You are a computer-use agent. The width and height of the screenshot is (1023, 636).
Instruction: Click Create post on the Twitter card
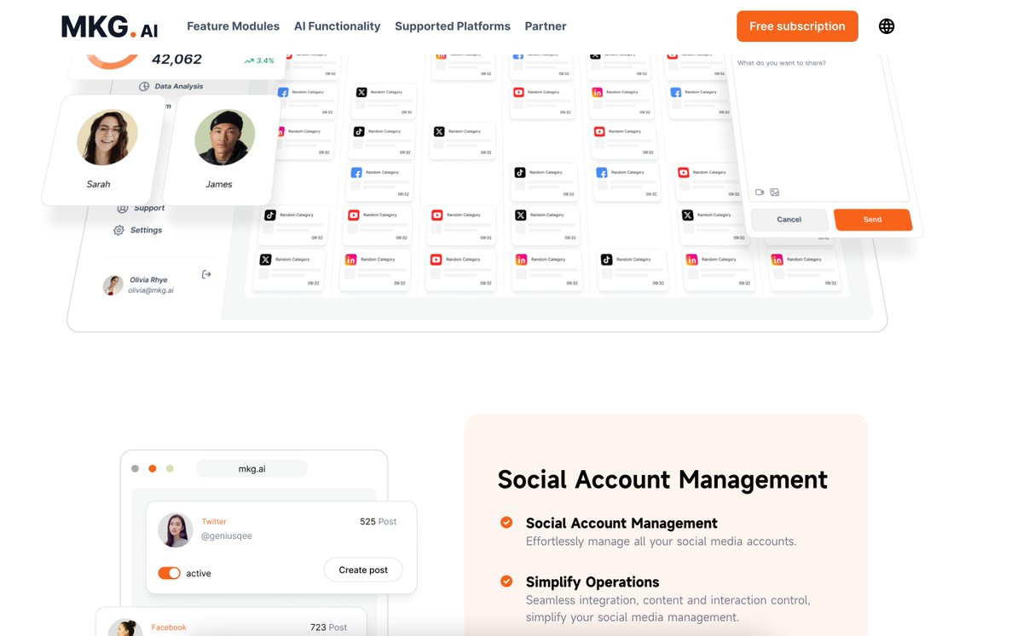(363, 570)
